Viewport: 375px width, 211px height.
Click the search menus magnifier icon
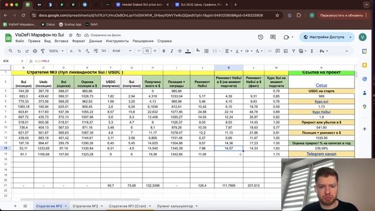coord(11,51)
